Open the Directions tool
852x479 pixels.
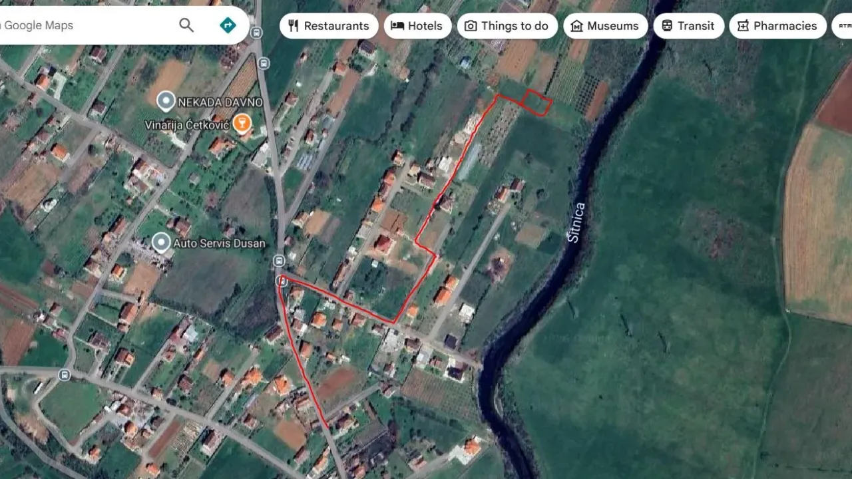click(227, 25)
